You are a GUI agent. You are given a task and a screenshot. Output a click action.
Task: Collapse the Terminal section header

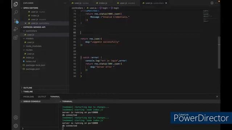(x=61, y=101)
